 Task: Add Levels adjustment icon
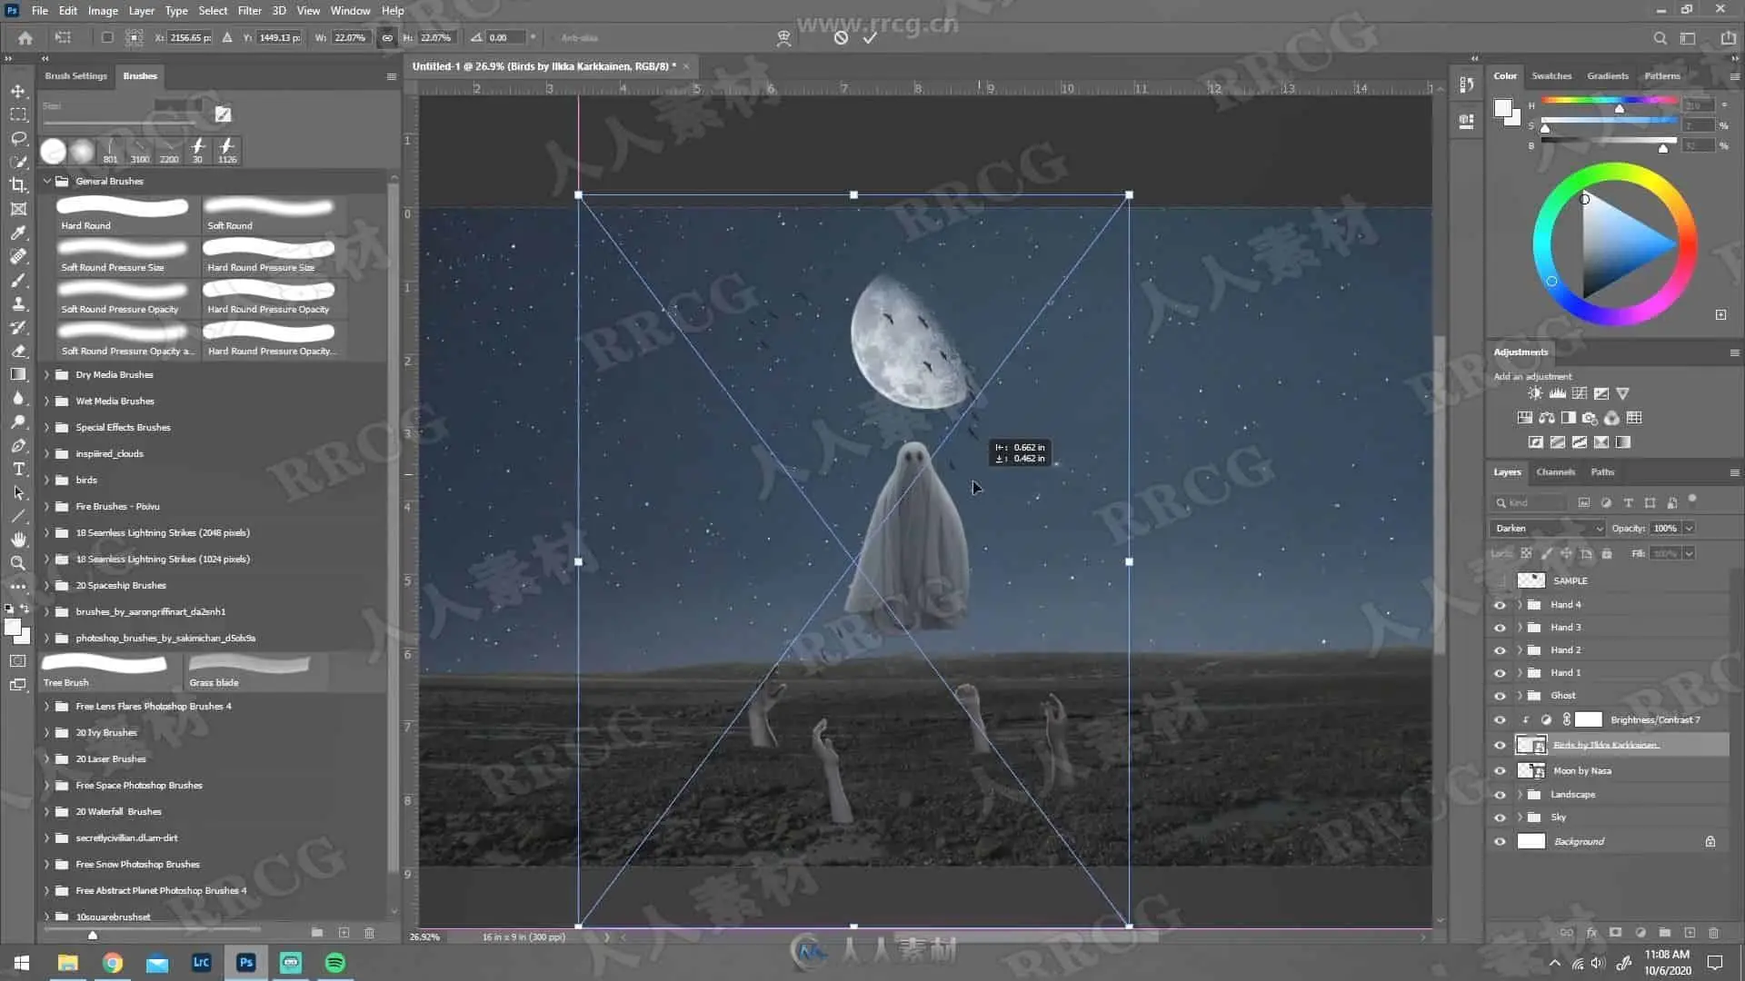click(x=1557, y=393)
